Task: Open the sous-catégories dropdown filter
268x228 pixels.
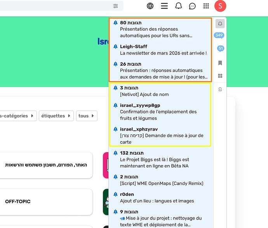Action: 18,116
